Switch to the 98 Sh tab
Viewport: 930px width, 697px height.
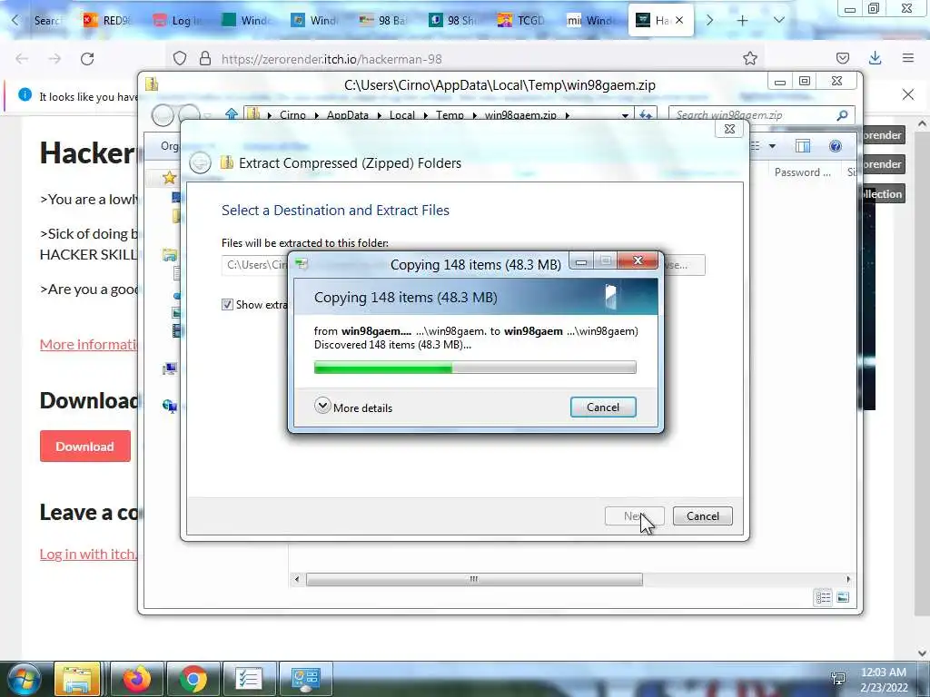pos(452,20)
